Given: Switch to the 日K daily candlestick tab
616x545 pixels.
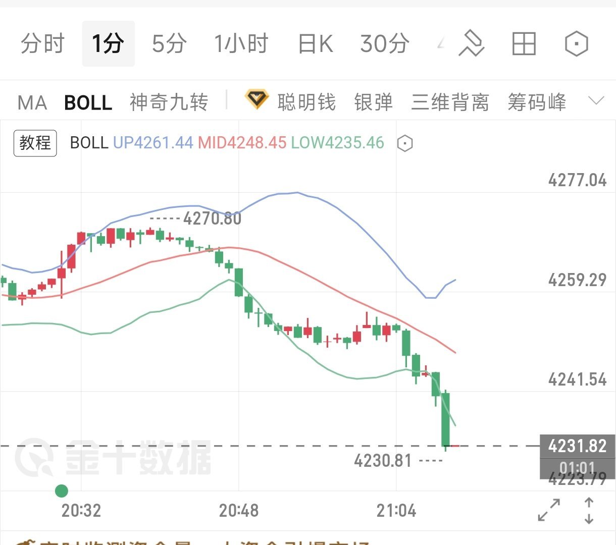Looking at the screenshot, I should pyautogui.click(x=316, y=44).
